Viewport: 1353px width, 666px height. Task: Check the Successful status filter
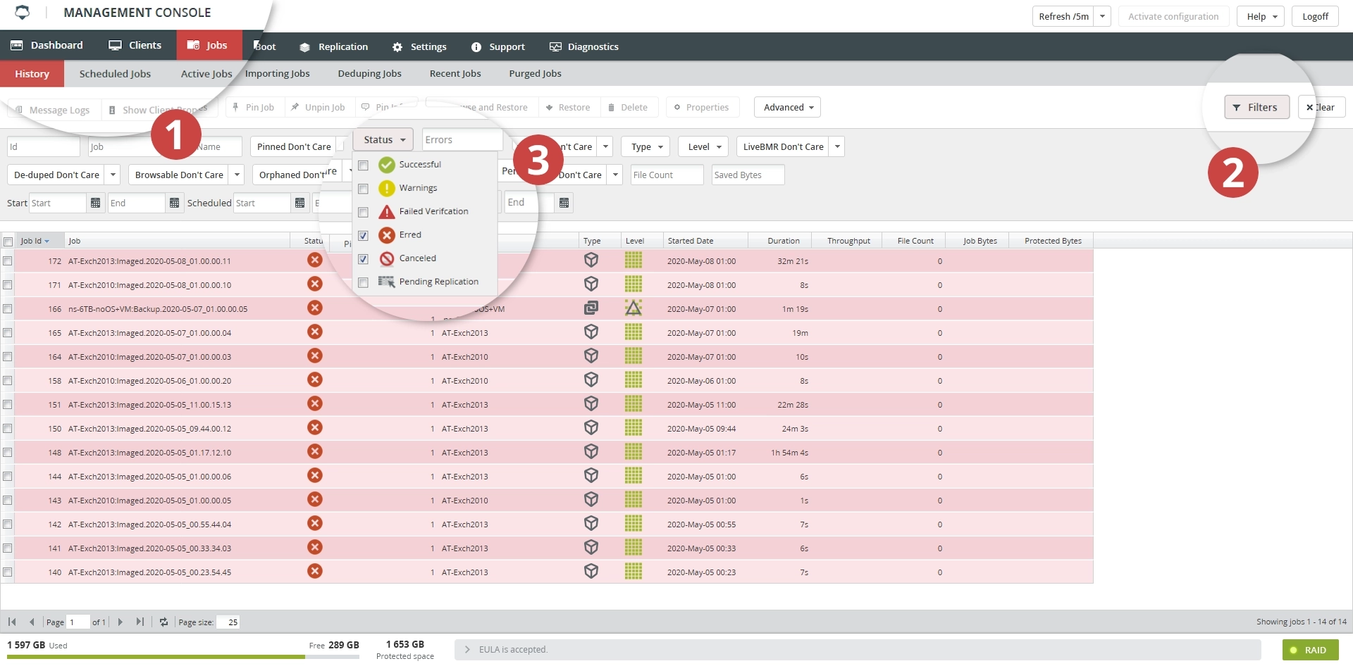coord(363,165)
